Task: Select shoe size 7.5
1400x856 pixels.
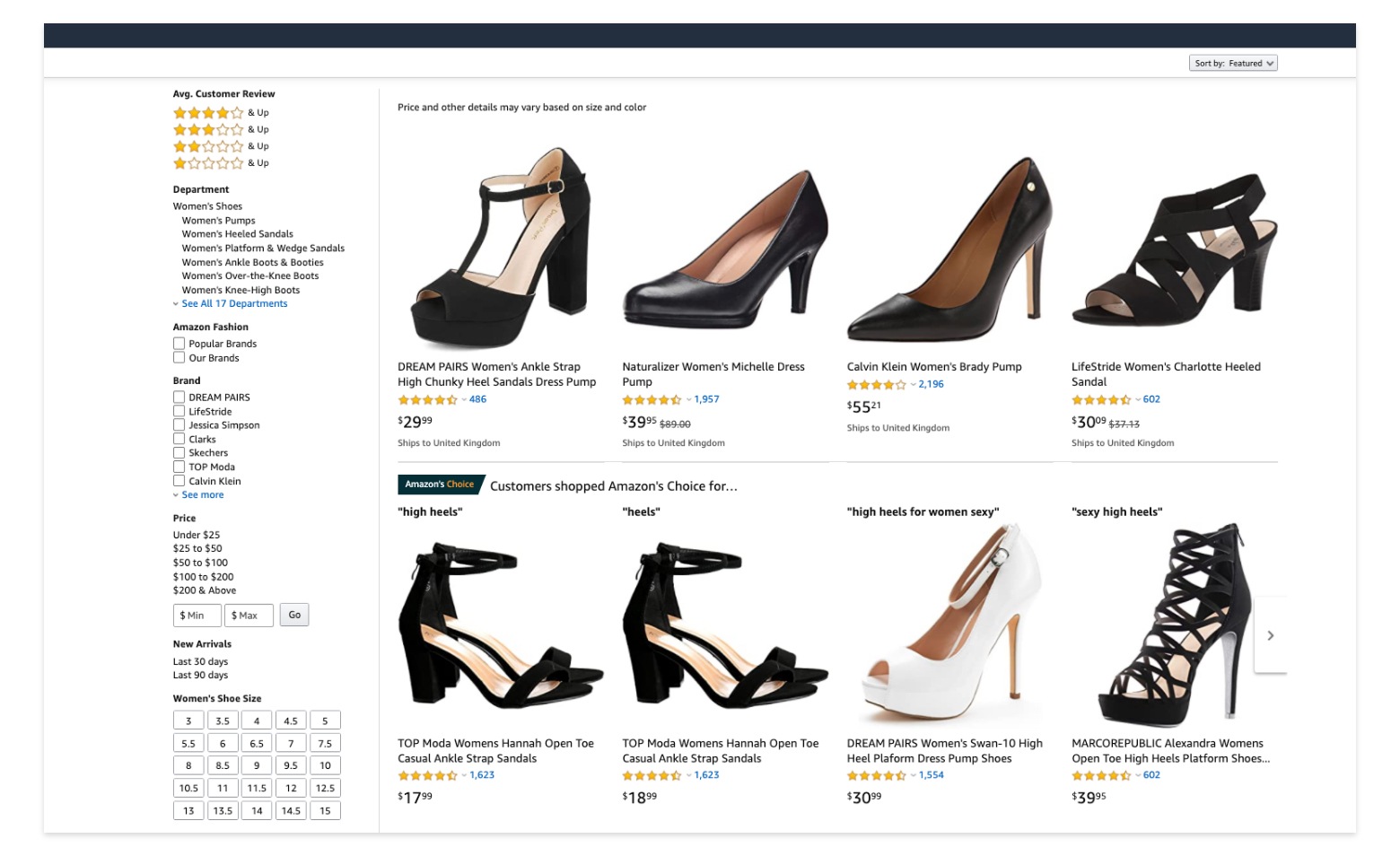Action: [x=325, y=744]
